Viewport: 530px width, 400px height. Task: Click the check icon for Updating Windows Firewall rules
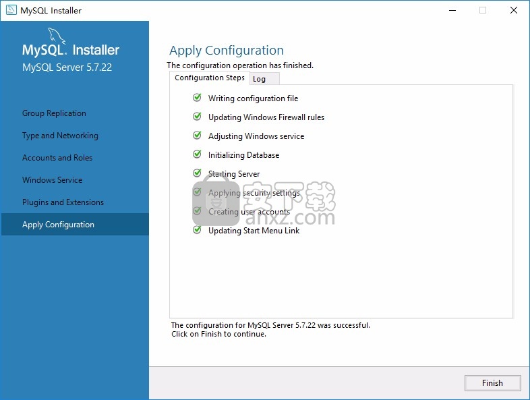pos(197,117)
